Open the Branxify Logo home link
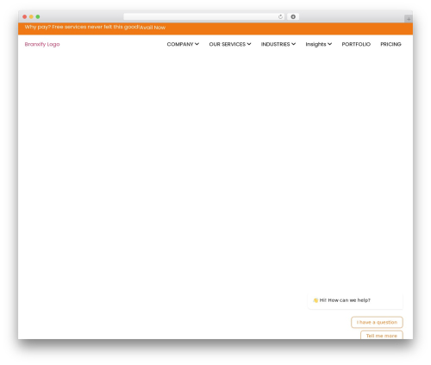This screenshot has width=431, height=365. (x=42, y=44)
